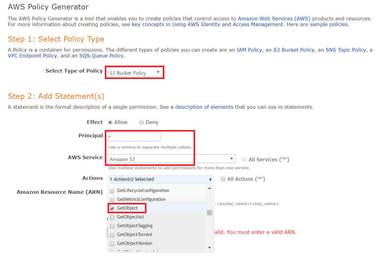The image size is (378, 257).
Task: Click the GetObjectAcl label text
Action: pyautogui.click(x=130, y=217)
